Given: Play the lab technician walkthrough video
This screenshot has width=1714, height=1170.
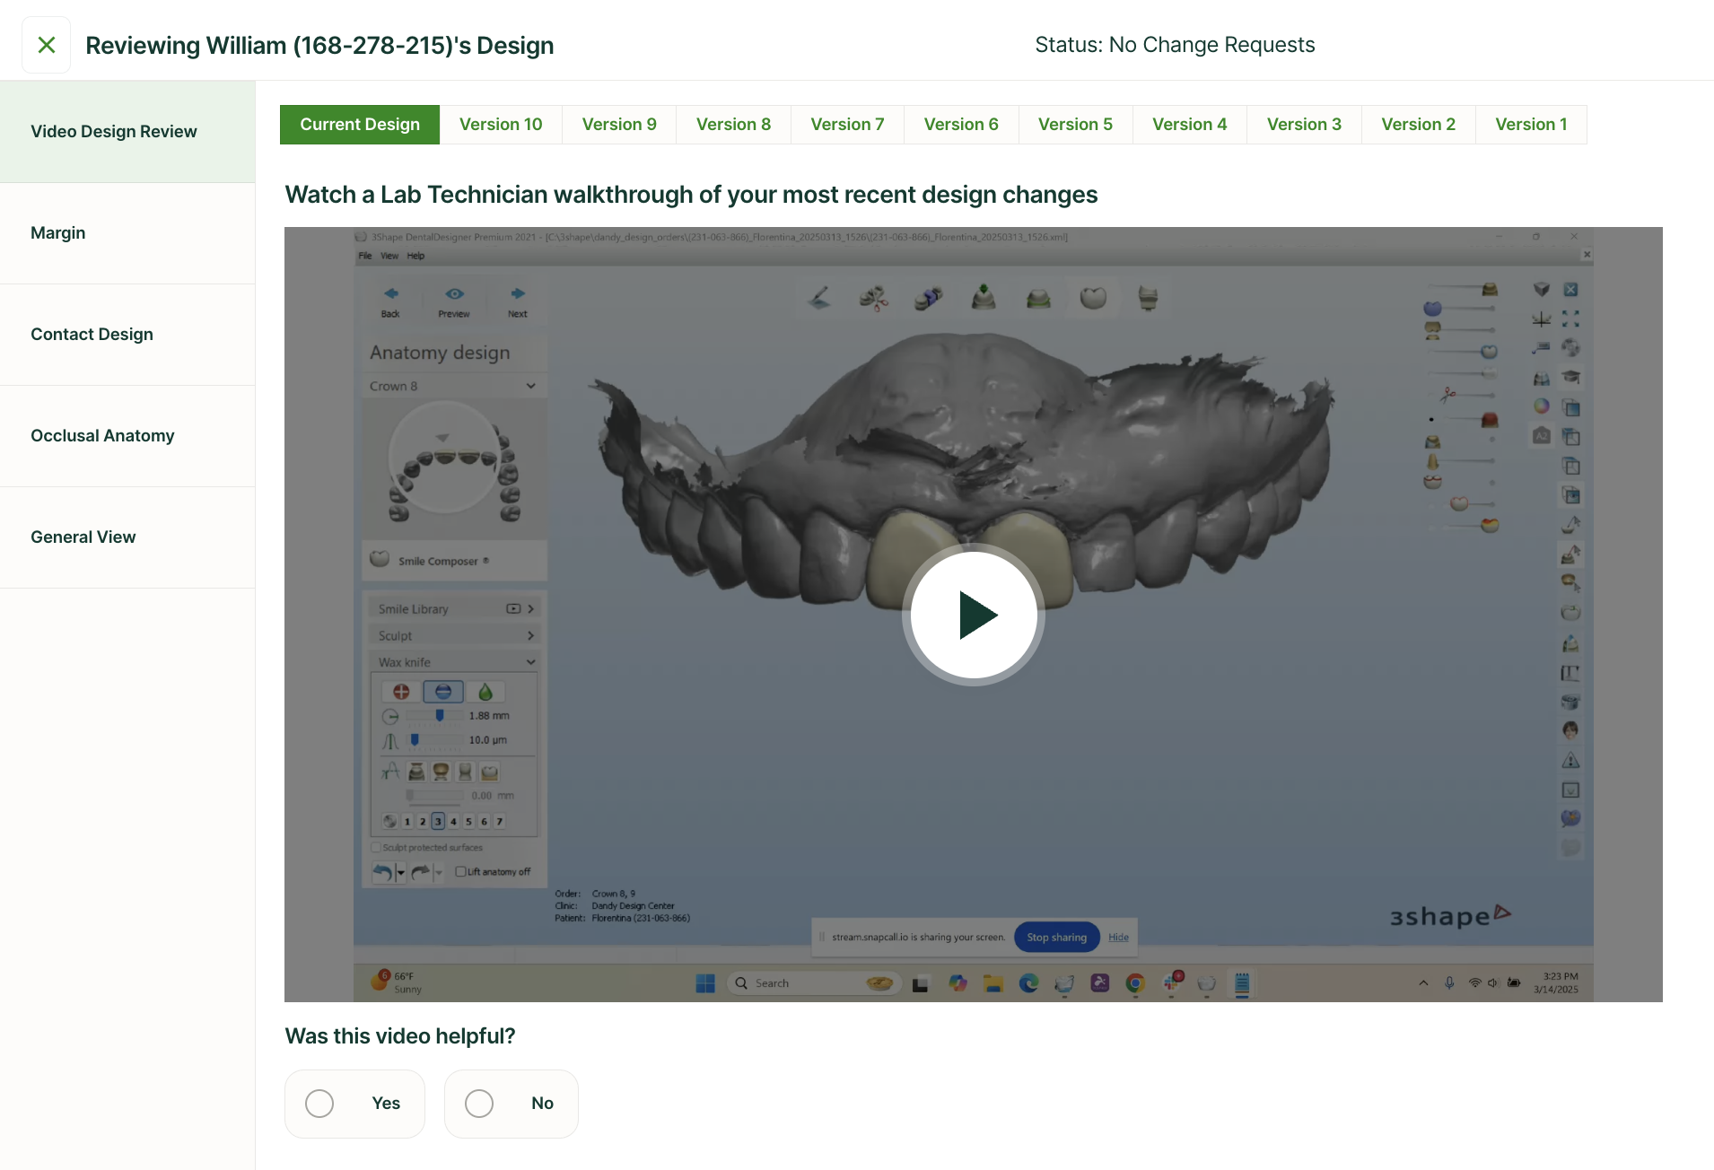Looking at the screenshot, I should coord(973,615).
